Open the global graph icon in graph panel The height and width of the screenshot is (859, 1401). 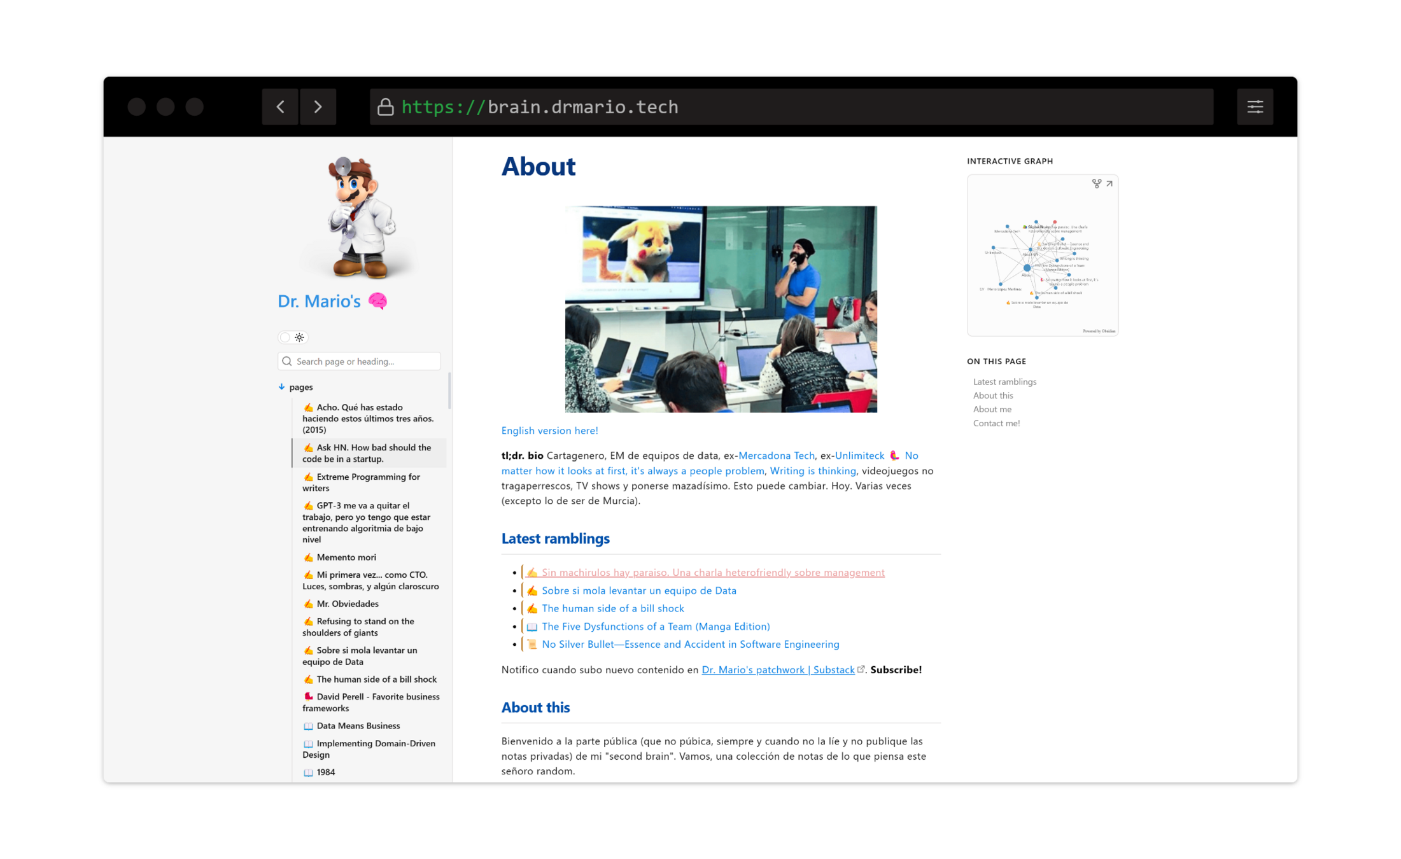tap(1096, 184)
